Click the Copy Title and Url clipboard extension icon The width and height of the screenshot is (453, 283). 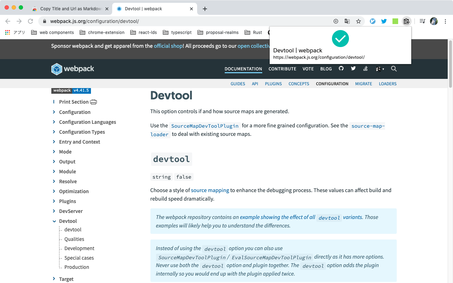click(407, 21)
